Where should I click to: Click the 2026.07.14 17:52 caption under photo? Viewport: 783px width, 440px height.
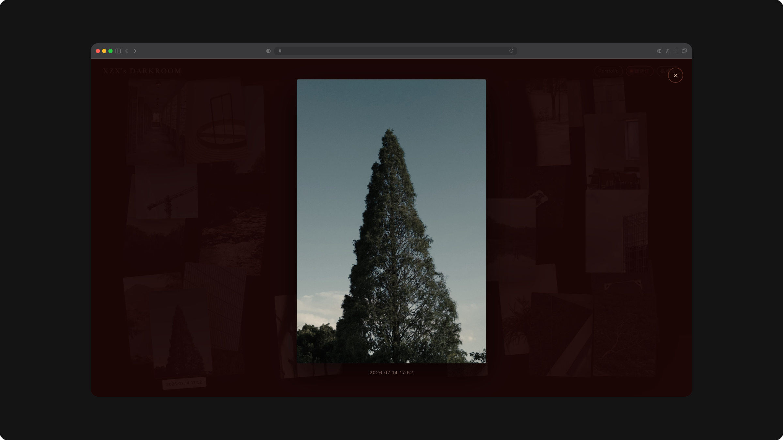pos(391,373)
